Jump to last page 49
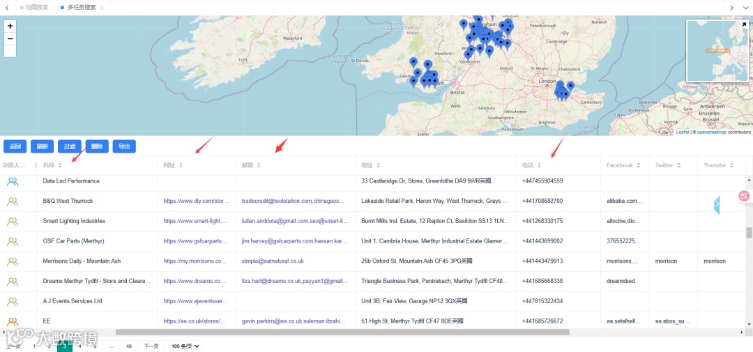 (129, 346)
